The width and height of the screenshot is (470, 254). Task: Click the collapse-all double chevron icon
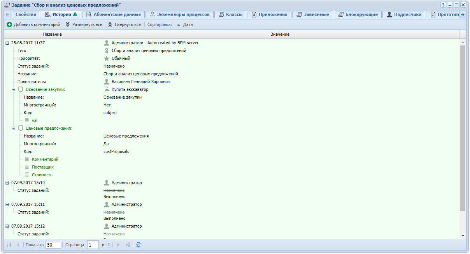pos(110,24)
